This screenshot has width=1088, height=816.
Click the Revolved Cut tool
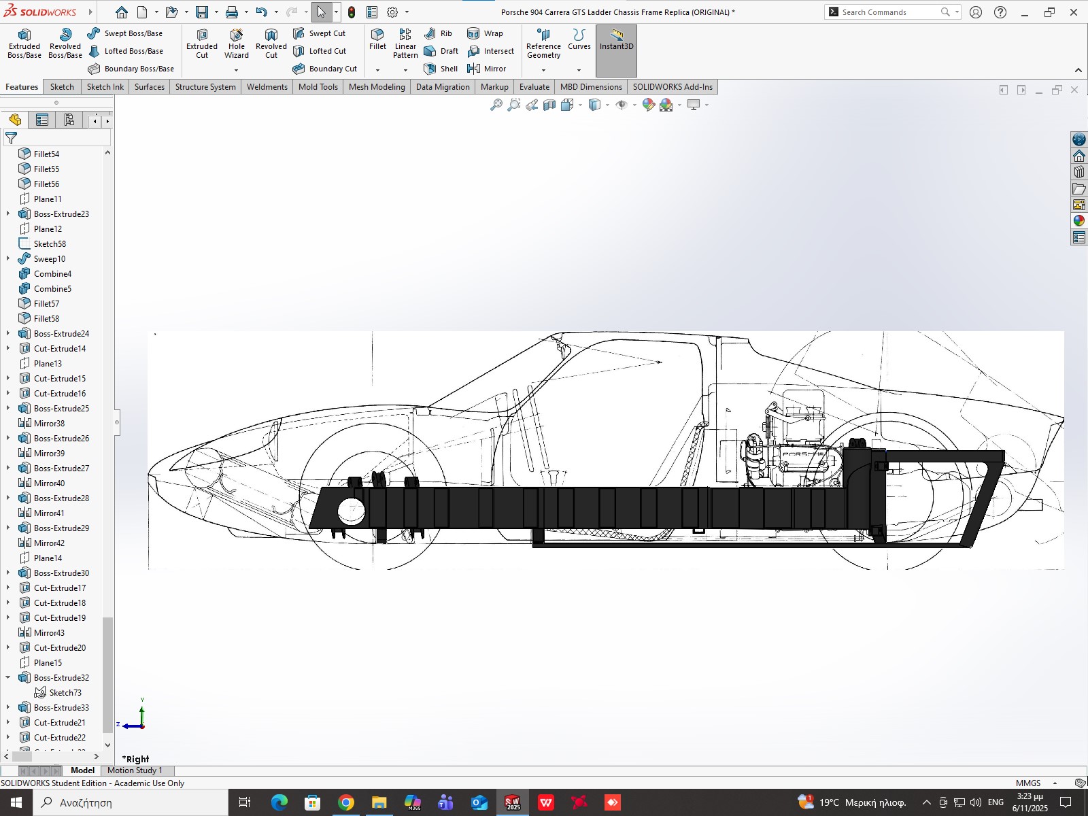[271, 44]
